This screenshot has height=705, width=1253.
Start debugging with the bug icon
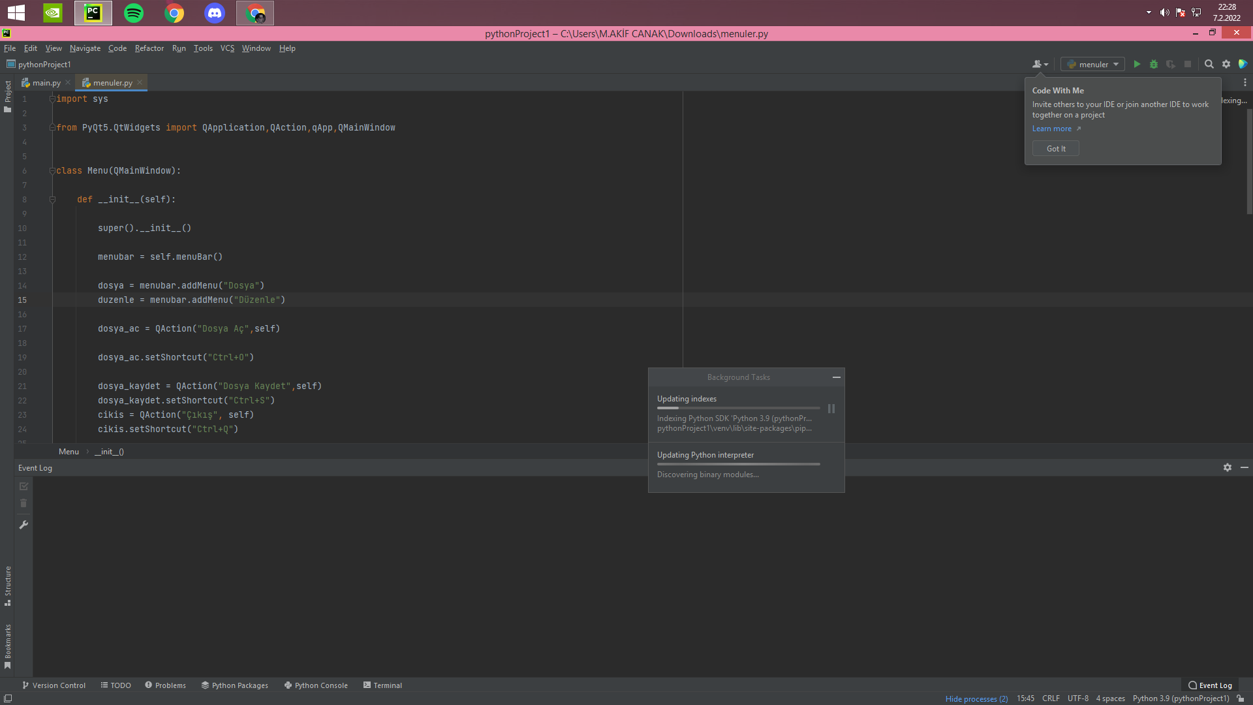point(1154,64)
